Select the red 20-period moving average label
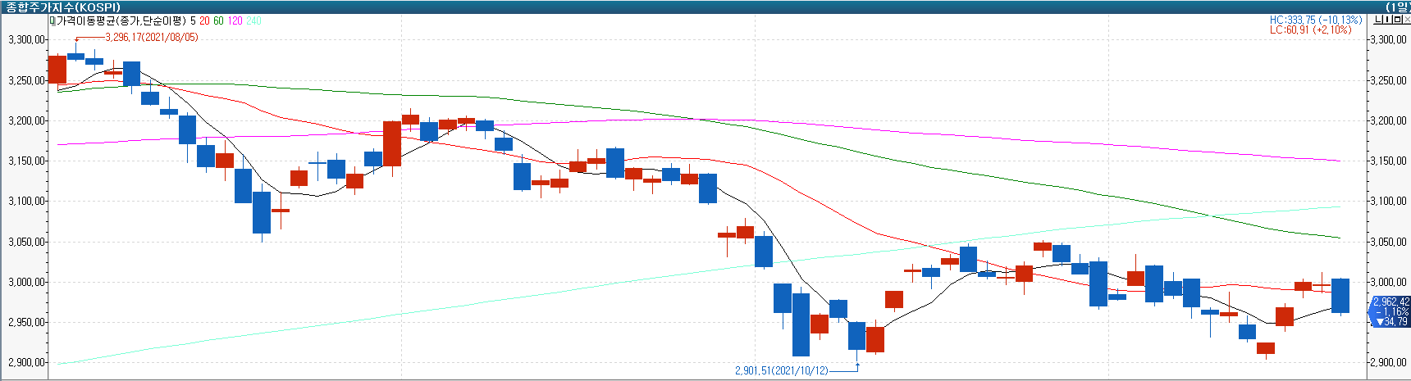 click(204, 20)
